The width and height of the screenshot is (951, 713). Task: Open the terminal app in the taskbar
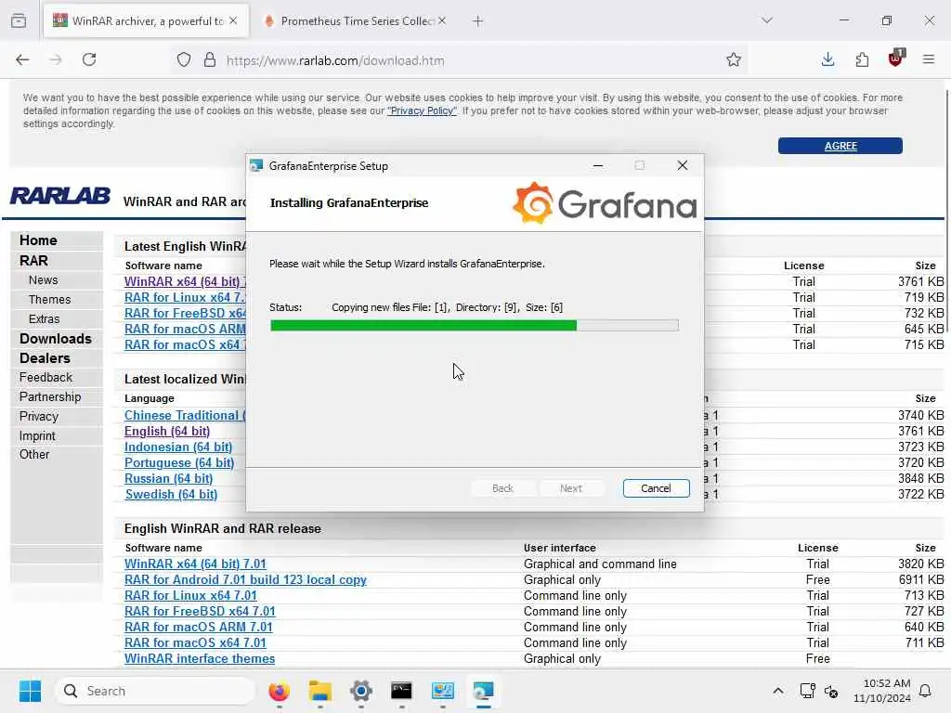[401, 691]
